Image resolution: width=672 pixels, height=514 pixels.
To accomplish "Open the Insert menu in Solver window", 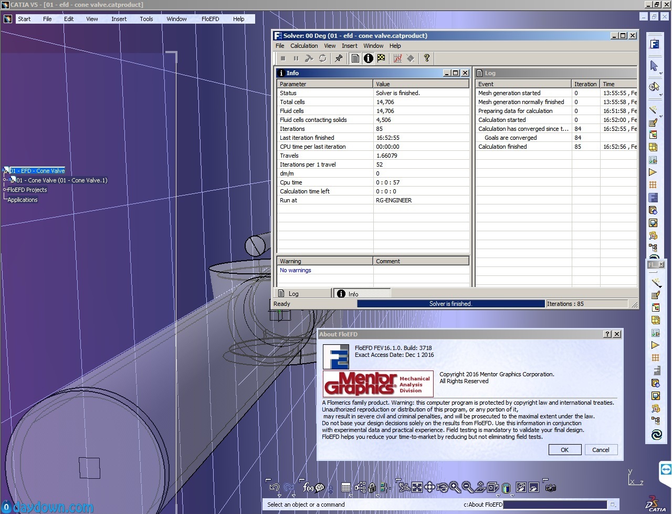I will [x=349, y=46].
